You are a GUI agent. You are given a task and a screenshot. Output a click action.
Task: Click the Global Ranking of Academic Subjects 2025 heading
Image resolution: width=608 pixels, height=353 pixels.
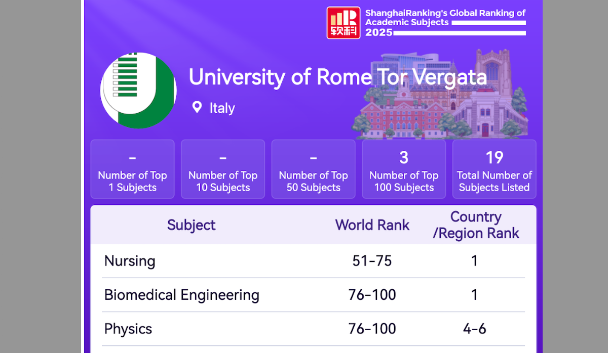coord(445,23)
